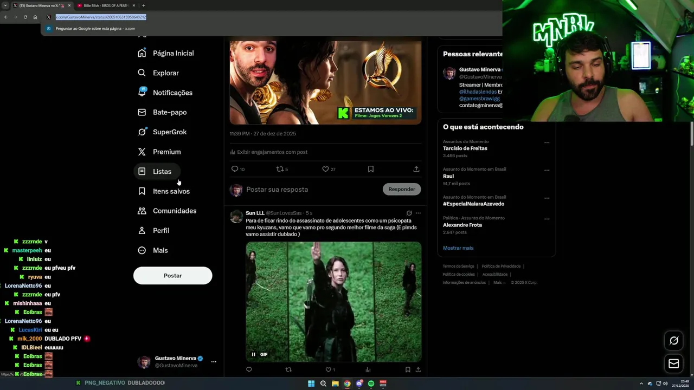Pause the GIF in Sun LLL reply
The width and height of the screenshot is (694, 390).
(x=253, y=354)
